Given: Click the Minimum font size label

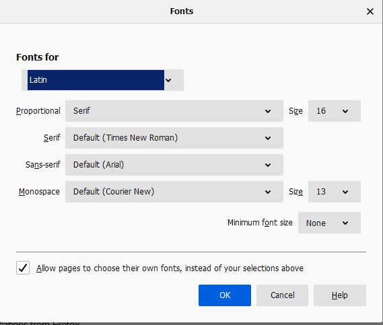Looking at the screenshot, I should click(x=260, y=223).
